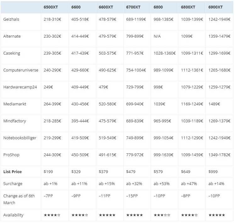Click the ab +53% surcharge cell
Screen dimensions: 235x223
161,183
